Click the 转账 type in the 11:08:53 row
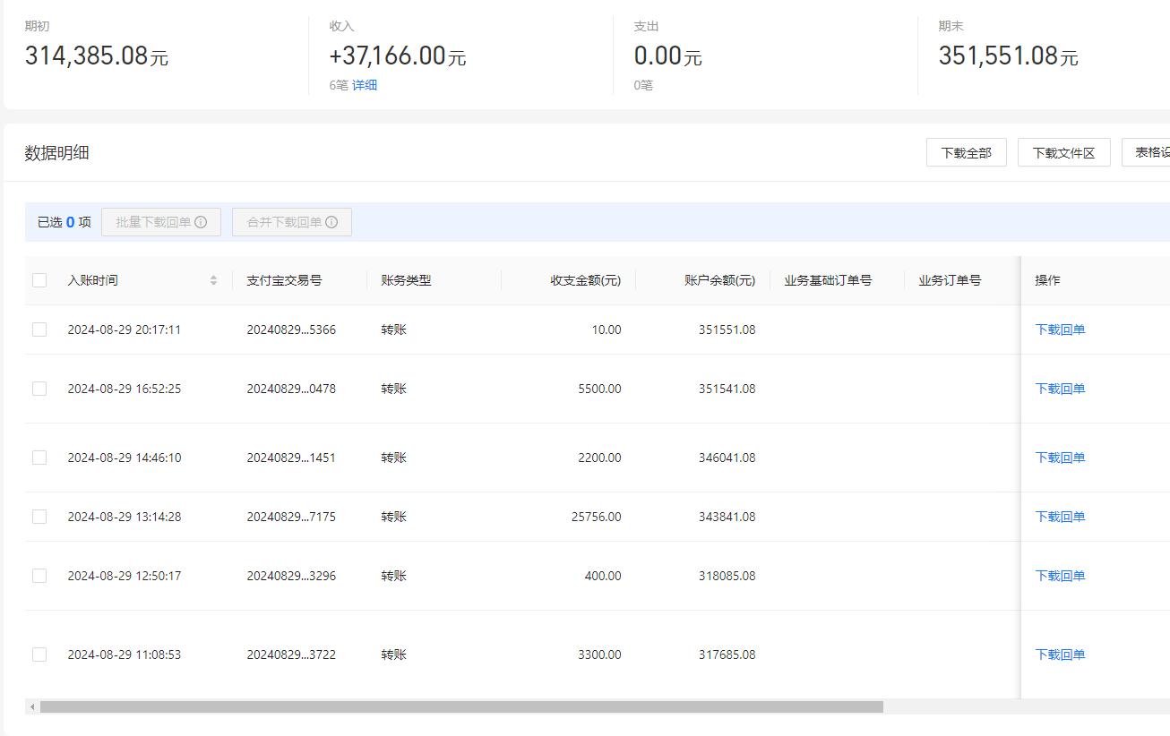Image resolution: width=1170 pixels, height=736 pixels. pyautogui.click(x=393, y=655)
